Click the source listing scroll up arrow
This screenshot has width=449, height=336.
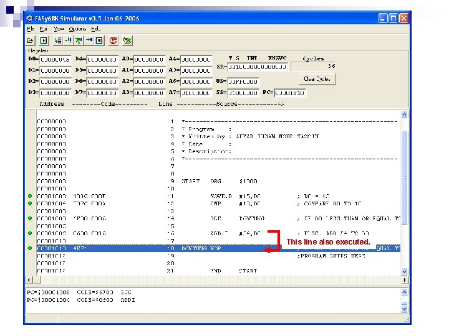[x=404, y=115]
